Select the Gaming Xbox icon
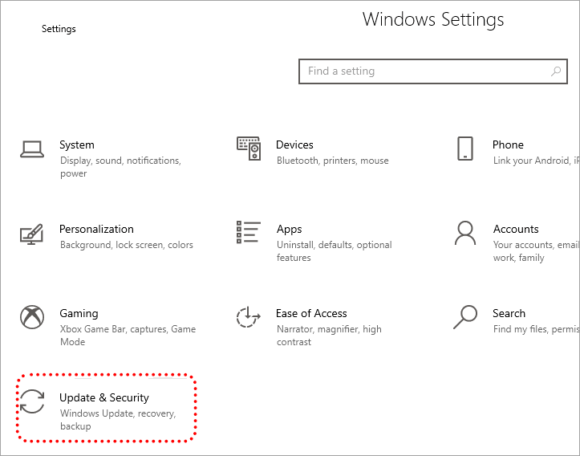 coord(32,317)
